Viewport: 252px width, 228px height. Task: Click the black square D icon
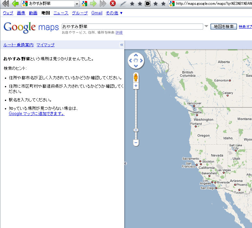coord(148,4)
